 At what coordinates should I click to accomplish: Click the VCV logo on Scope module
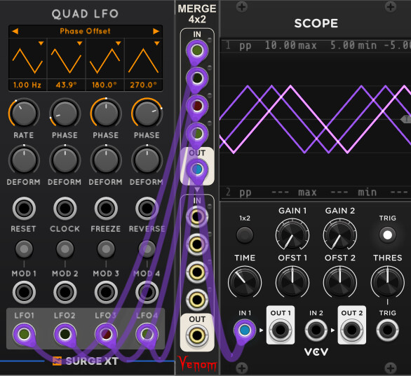tap(316, 352)
